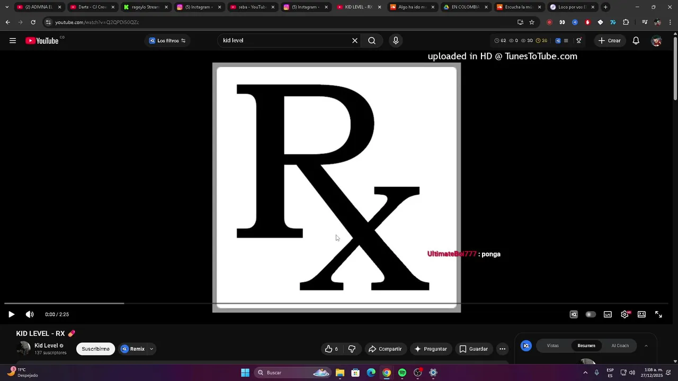Click the red record extension icon
Viewport: 678px width, 381px height.
coord(549,22)
